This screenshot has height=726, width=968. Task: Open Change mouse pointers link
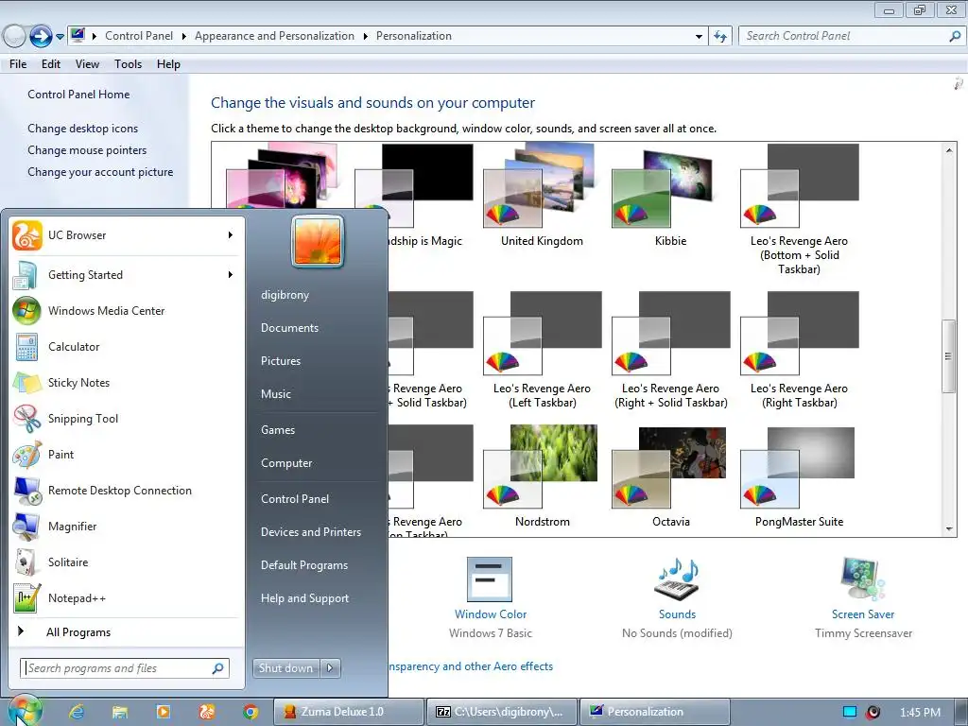pyautogui.click(x=87, y=150)
